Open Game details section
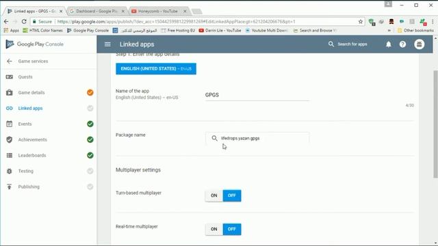Image resolution: width=438 pixels, height=246 pixels. coord(31,92)
